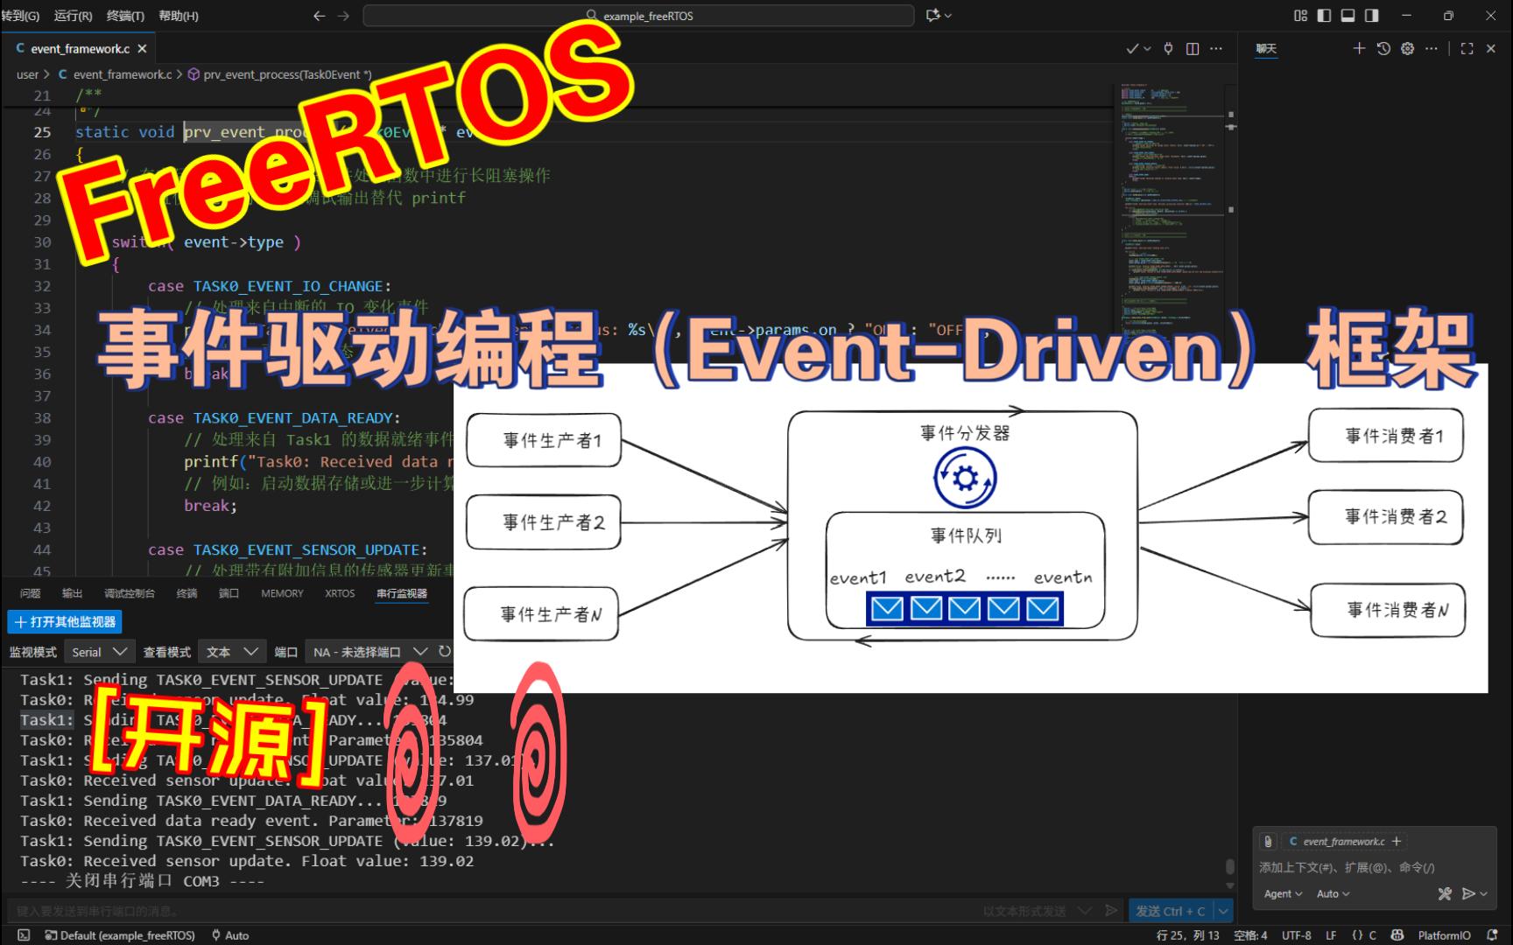
Task: Change indentation via 空格: 4
Action: tap(1250, 935)
